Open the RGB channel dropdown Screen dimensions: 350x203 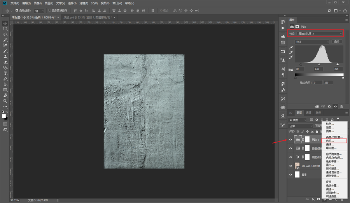(x=312, y=42)
